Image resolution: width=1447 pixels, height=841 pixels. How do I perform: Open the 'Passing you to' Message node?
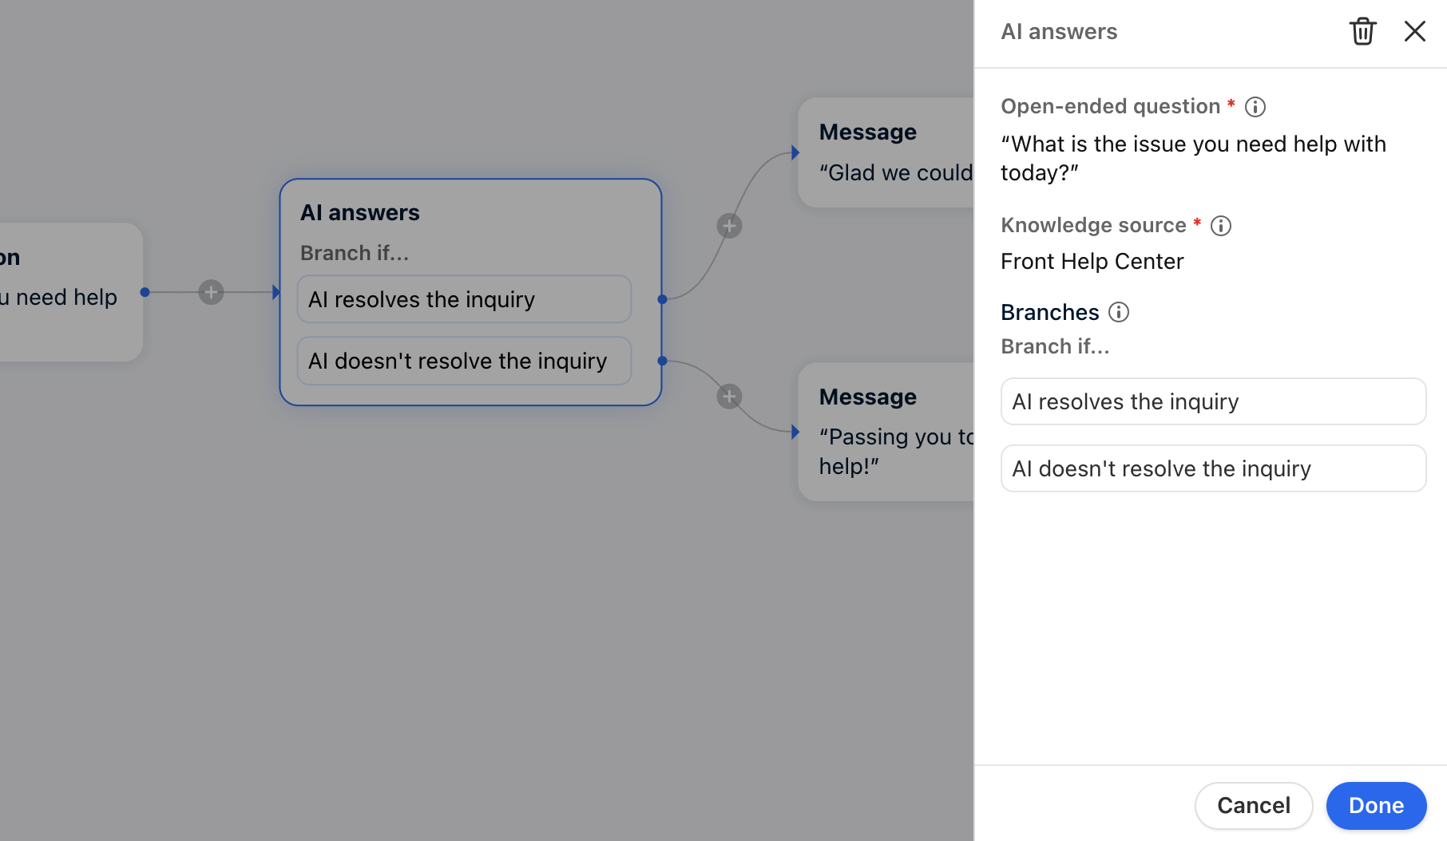tap(886, 432)
